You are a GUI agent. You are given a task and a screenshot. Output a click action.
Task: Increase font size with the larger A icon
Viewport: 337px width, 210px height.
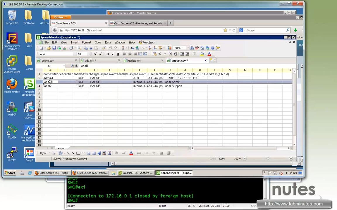[x=95, y=54]
